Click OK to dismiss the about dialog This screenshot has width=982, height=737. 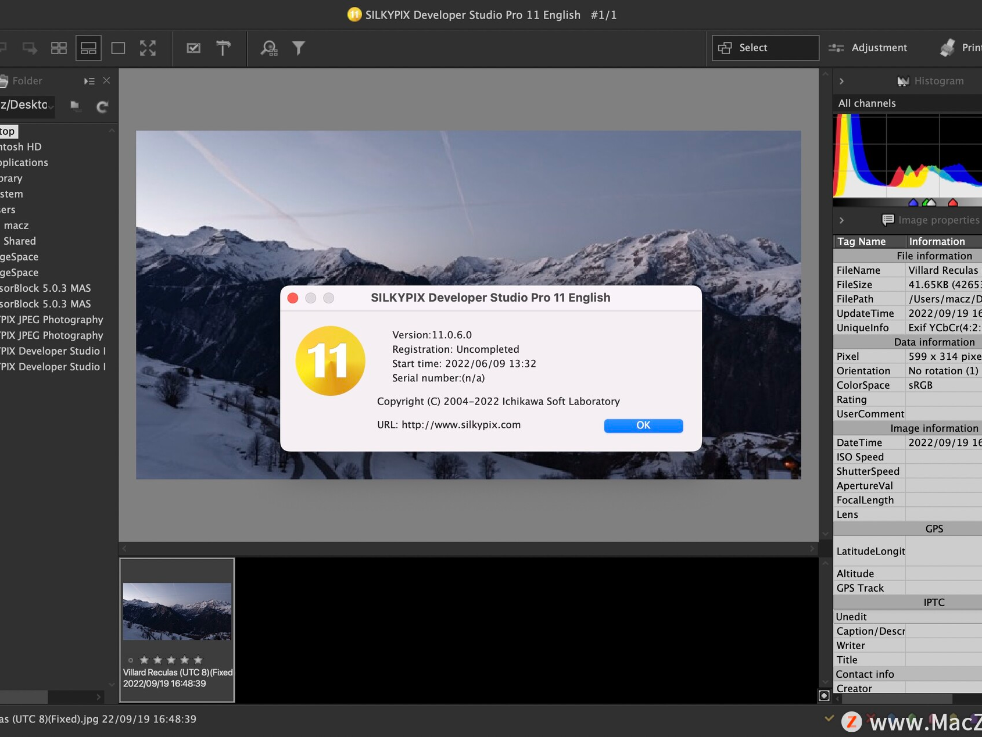coord(643,425)
